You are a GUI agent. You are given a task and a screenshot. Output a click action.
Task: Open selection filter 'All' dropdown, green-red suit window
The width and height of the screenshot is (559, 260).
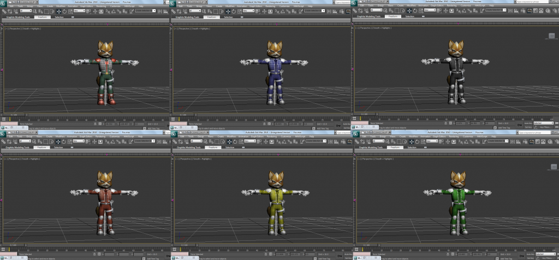pos(26,11)
